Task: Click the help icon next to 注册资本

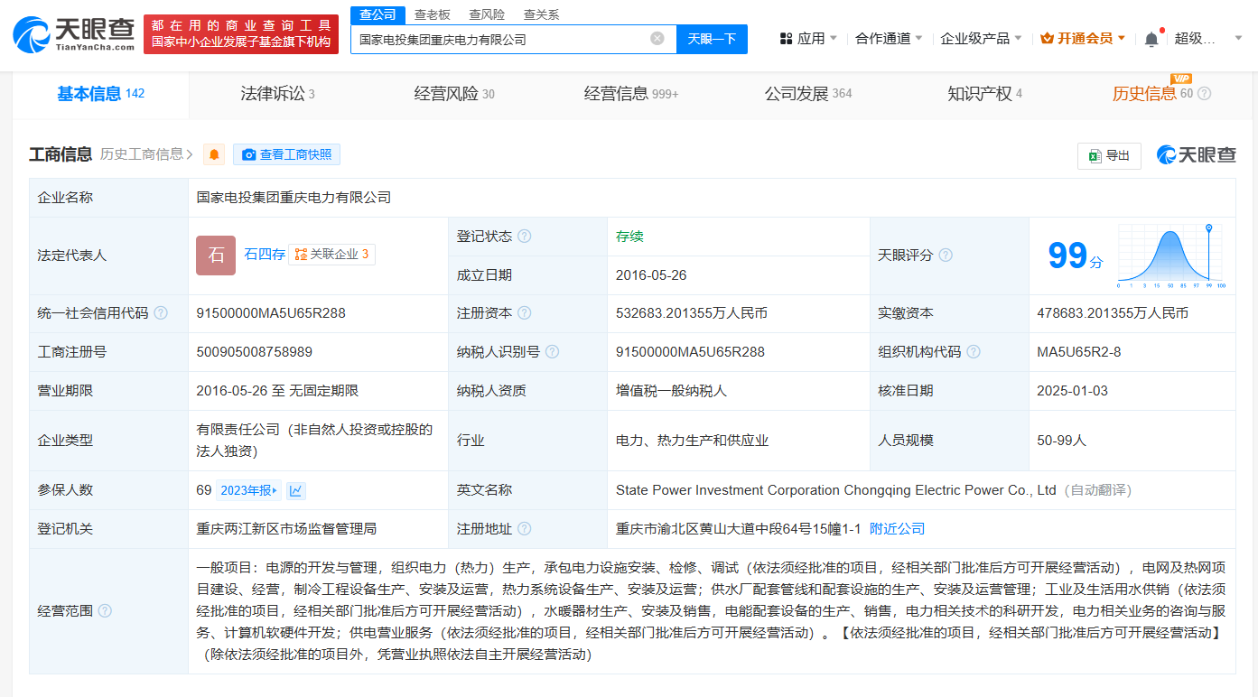Action: (524, 313)
